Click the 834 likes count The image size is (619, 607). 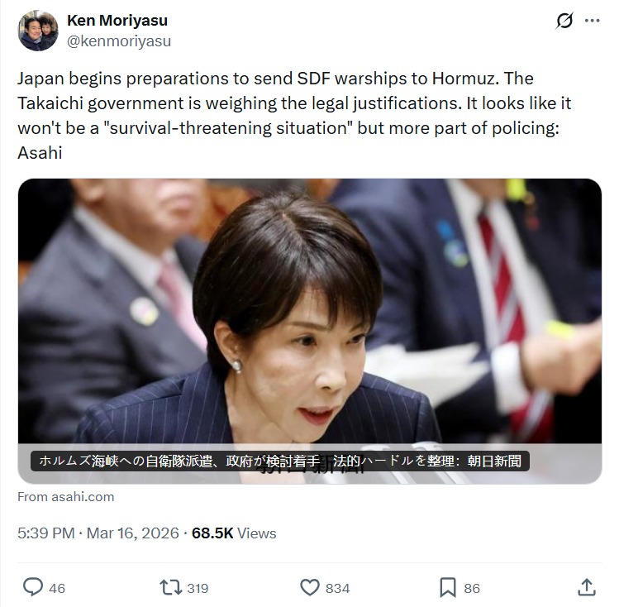[337, 589]
